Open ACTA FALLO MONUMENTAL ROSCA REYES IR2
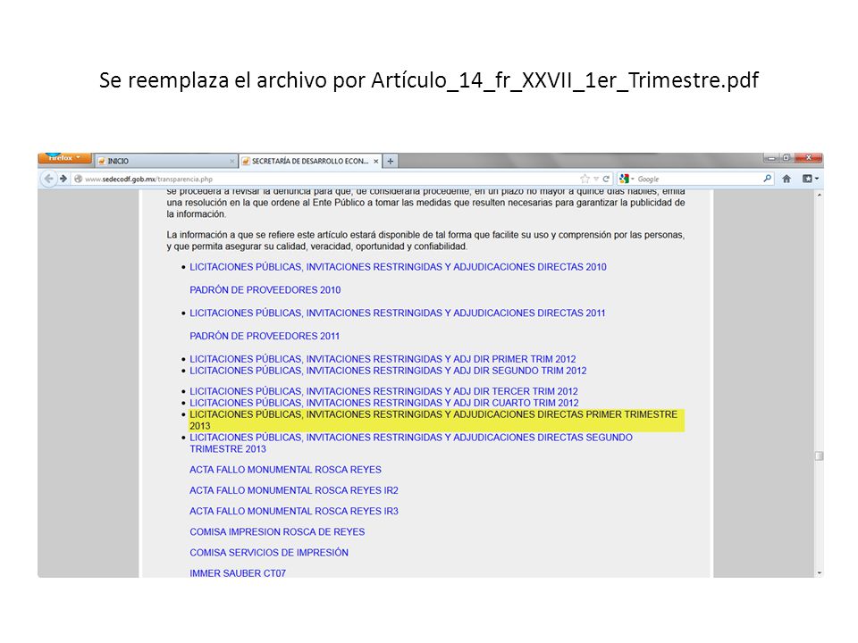Screen dimensions: 858x643 (x=294, y=490)
